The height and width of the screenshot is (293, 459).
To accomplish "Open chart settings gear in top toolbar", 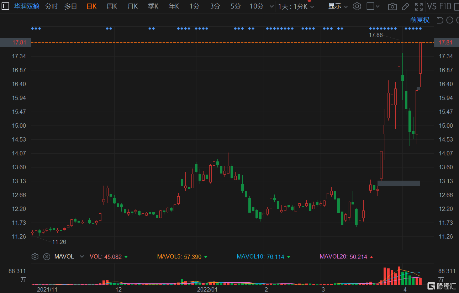I will tap(357, 6).
